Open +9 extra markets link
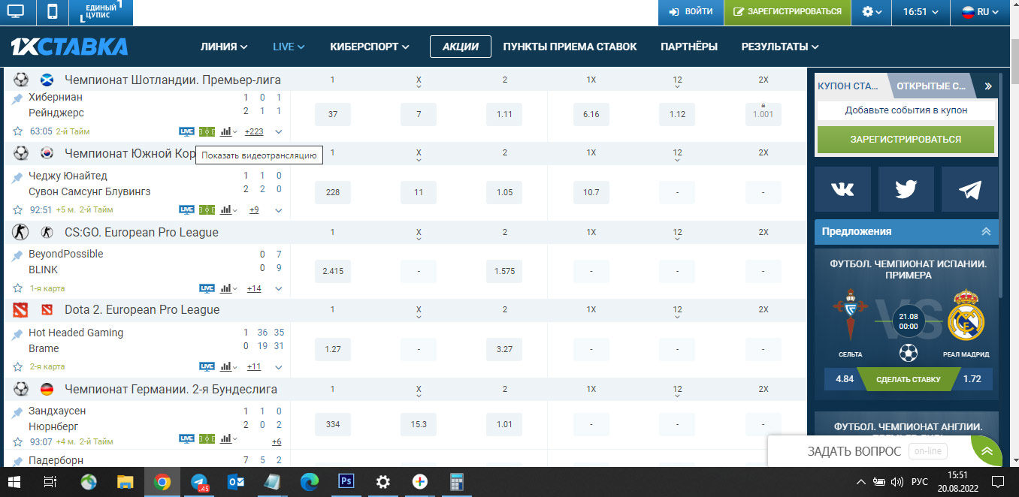Screen dimensions: 1019x497 coord(254,209)
